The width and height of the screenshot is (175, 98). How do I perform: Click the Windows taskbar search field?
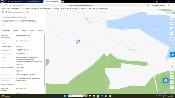point(78,96)
